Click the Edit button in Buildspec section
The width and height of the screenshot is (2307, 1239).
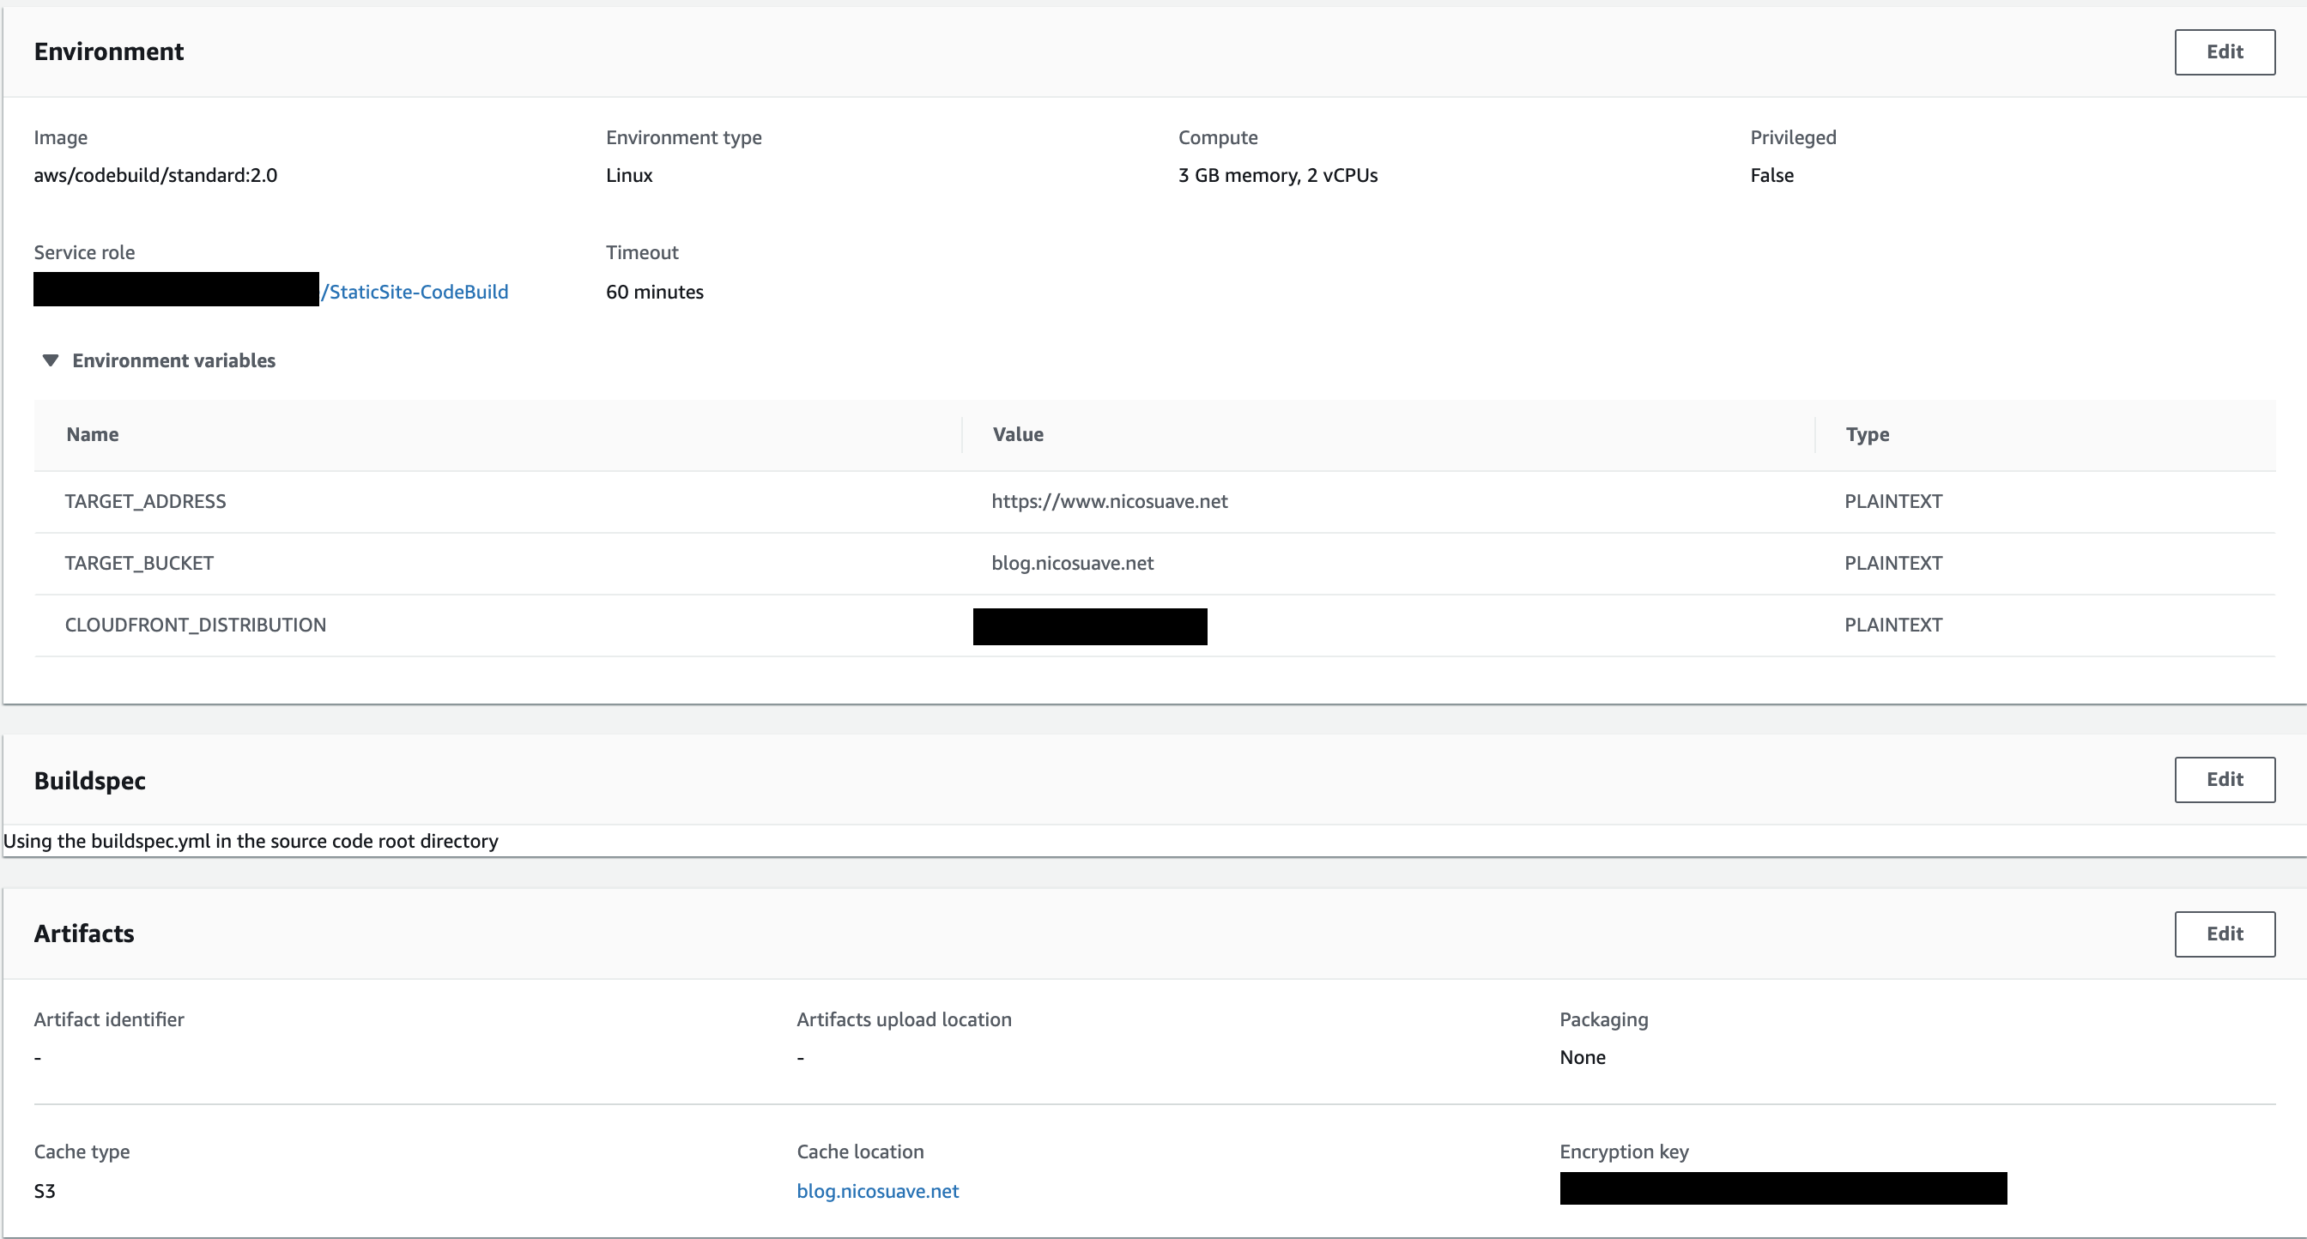2224,779
